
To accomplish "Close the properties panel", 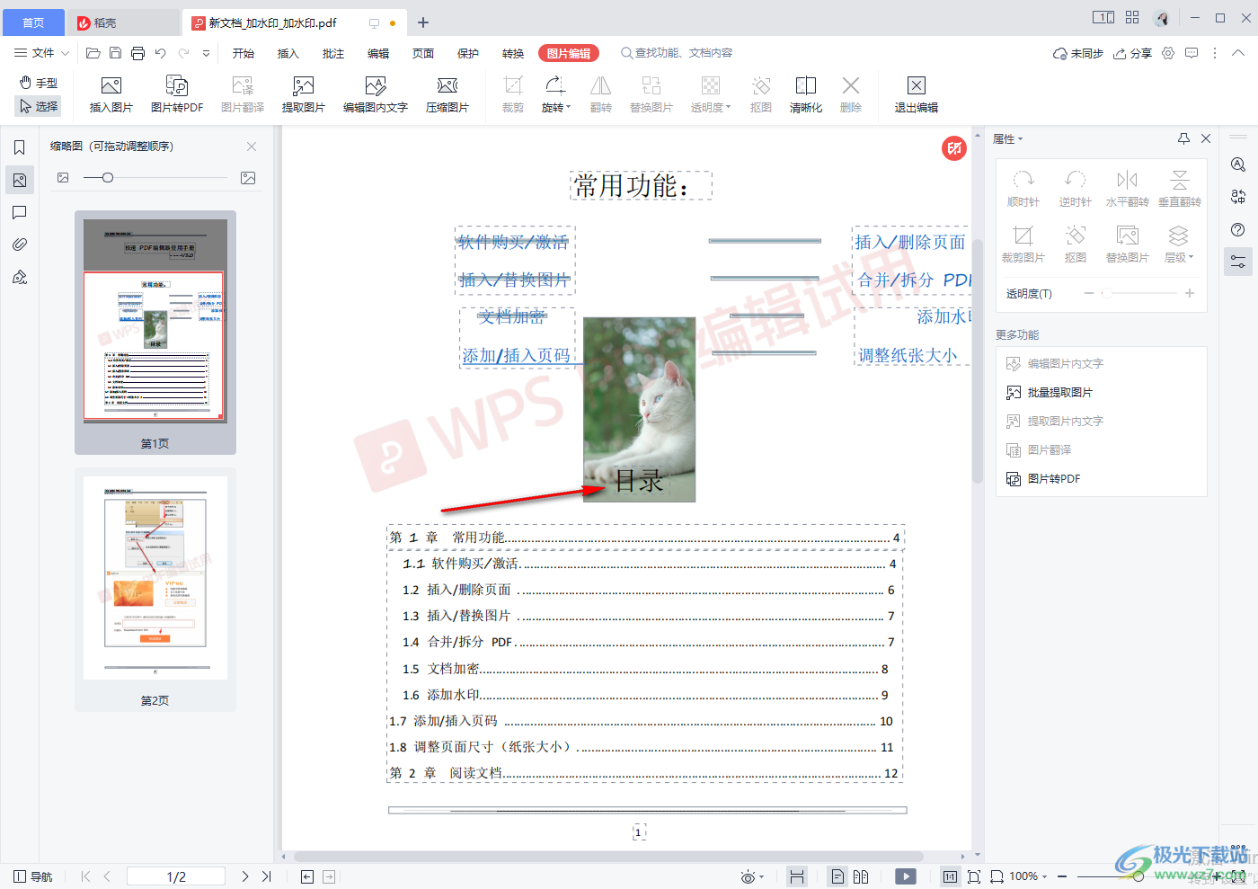I will (x=1206, y=138).
